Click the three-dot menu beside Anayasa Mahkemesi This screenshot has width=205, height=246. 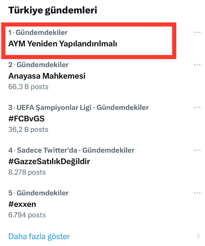[197, 65]
